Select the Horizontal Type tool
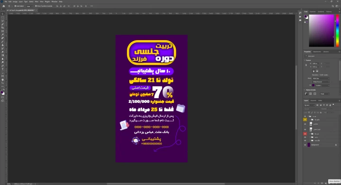The height and width of the screenshot is (185, 341). coord(3,69)
